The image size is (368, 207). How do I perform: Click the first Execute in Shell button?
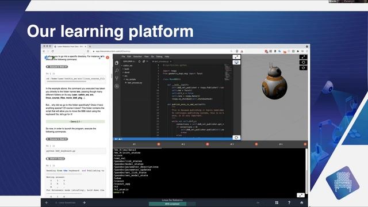57,67
